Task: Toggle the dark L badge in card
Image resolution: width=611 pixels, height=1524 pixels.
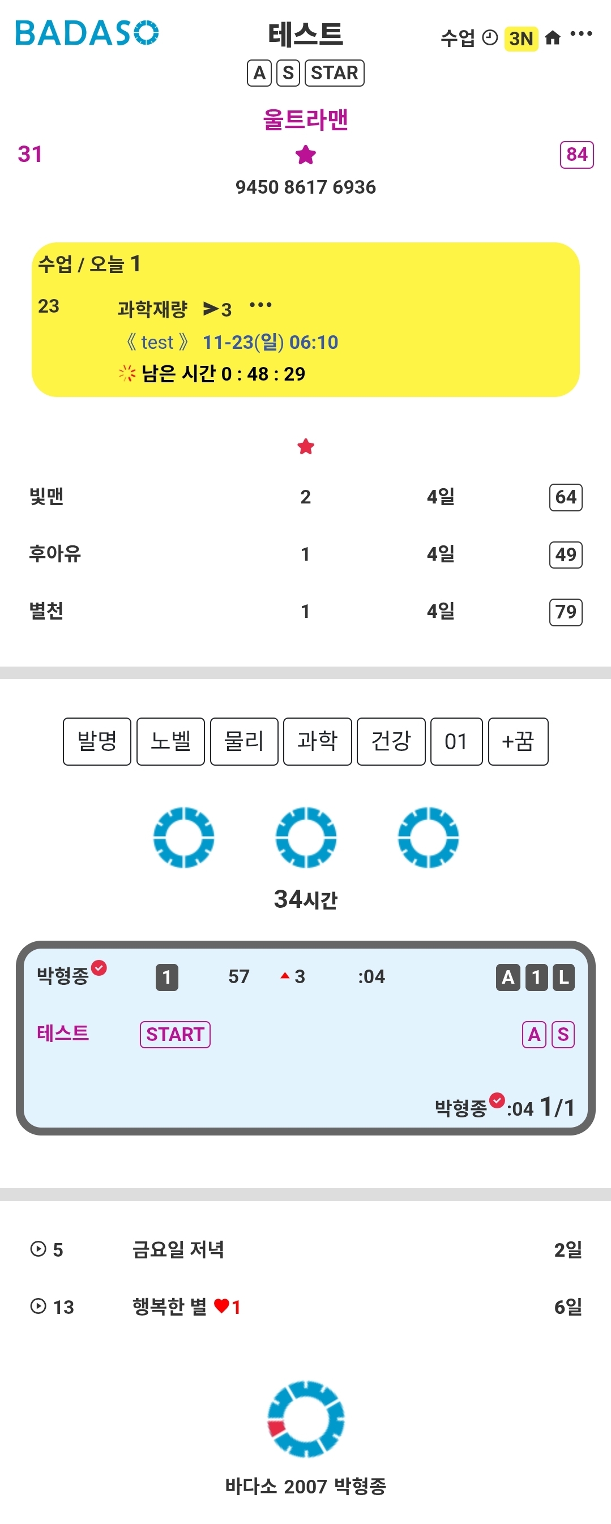Action: (563, 977)
